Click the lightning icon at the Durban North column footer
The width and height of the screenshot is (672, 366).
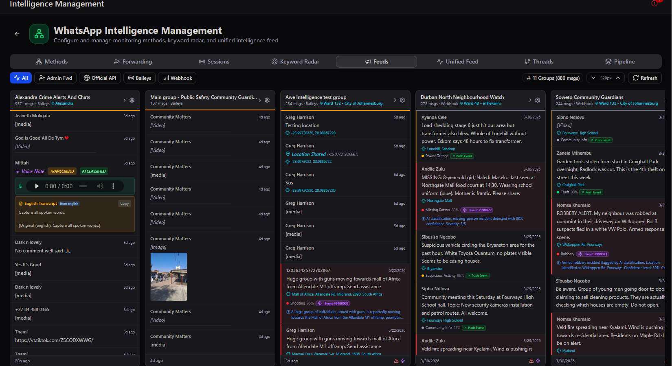[x=538, y=361]
